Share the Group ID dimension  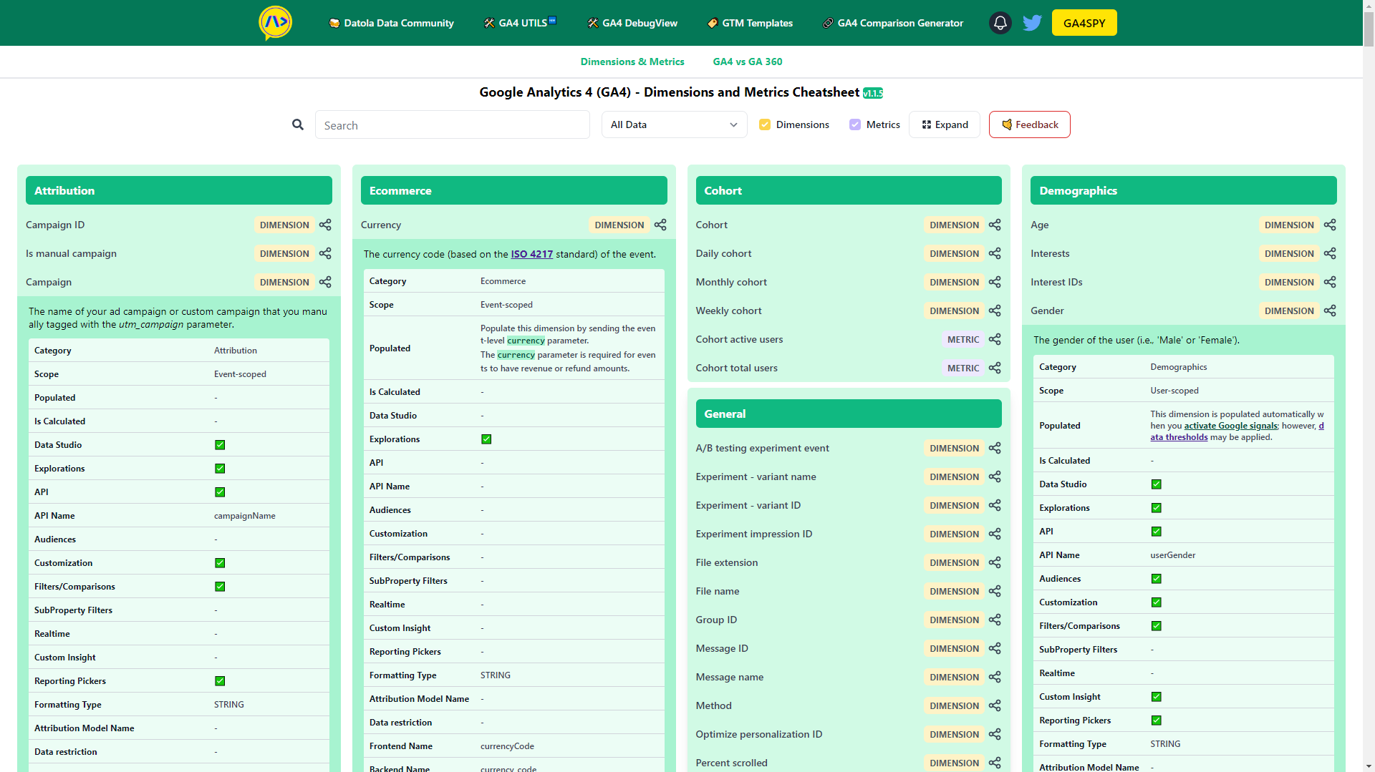tap(995, 620)
